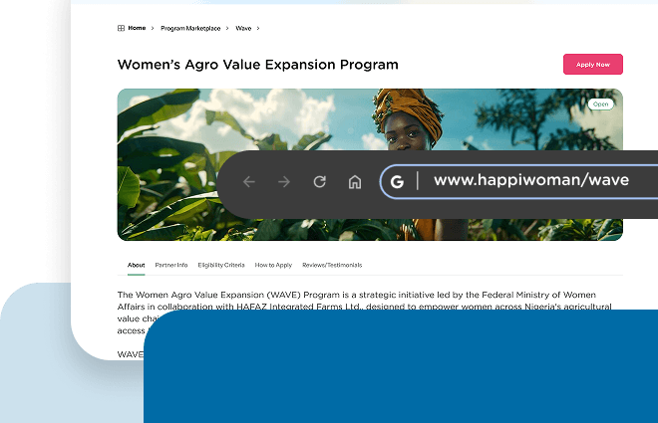Click the Open status badge on banner

coord(600,104)
